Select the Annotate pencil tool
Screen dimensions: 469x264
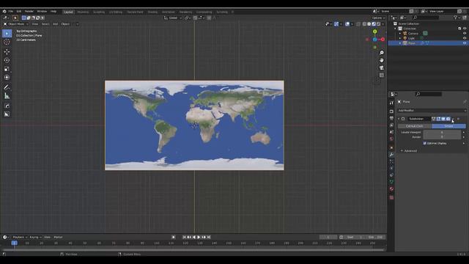[x=7, y=87]
